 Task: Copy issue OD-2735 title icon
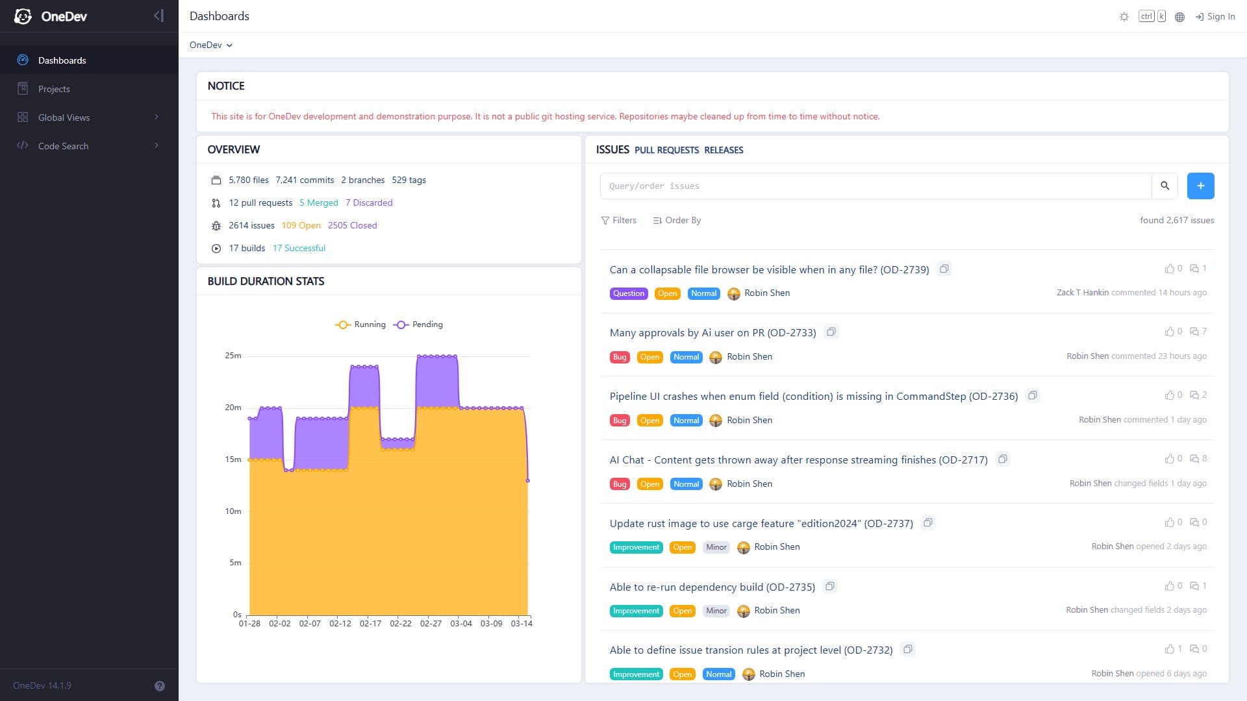tap(830, 586)
